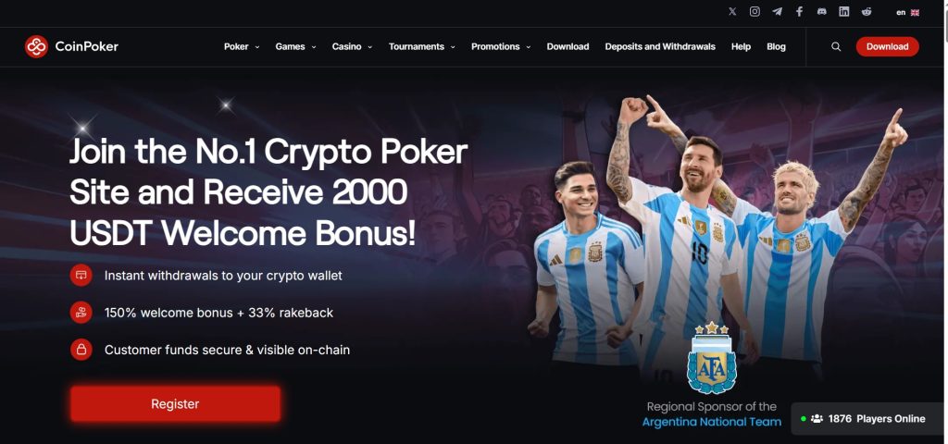Click the Players Online counter widget
The image size is (948, 444).
click(x=868, y=419)
